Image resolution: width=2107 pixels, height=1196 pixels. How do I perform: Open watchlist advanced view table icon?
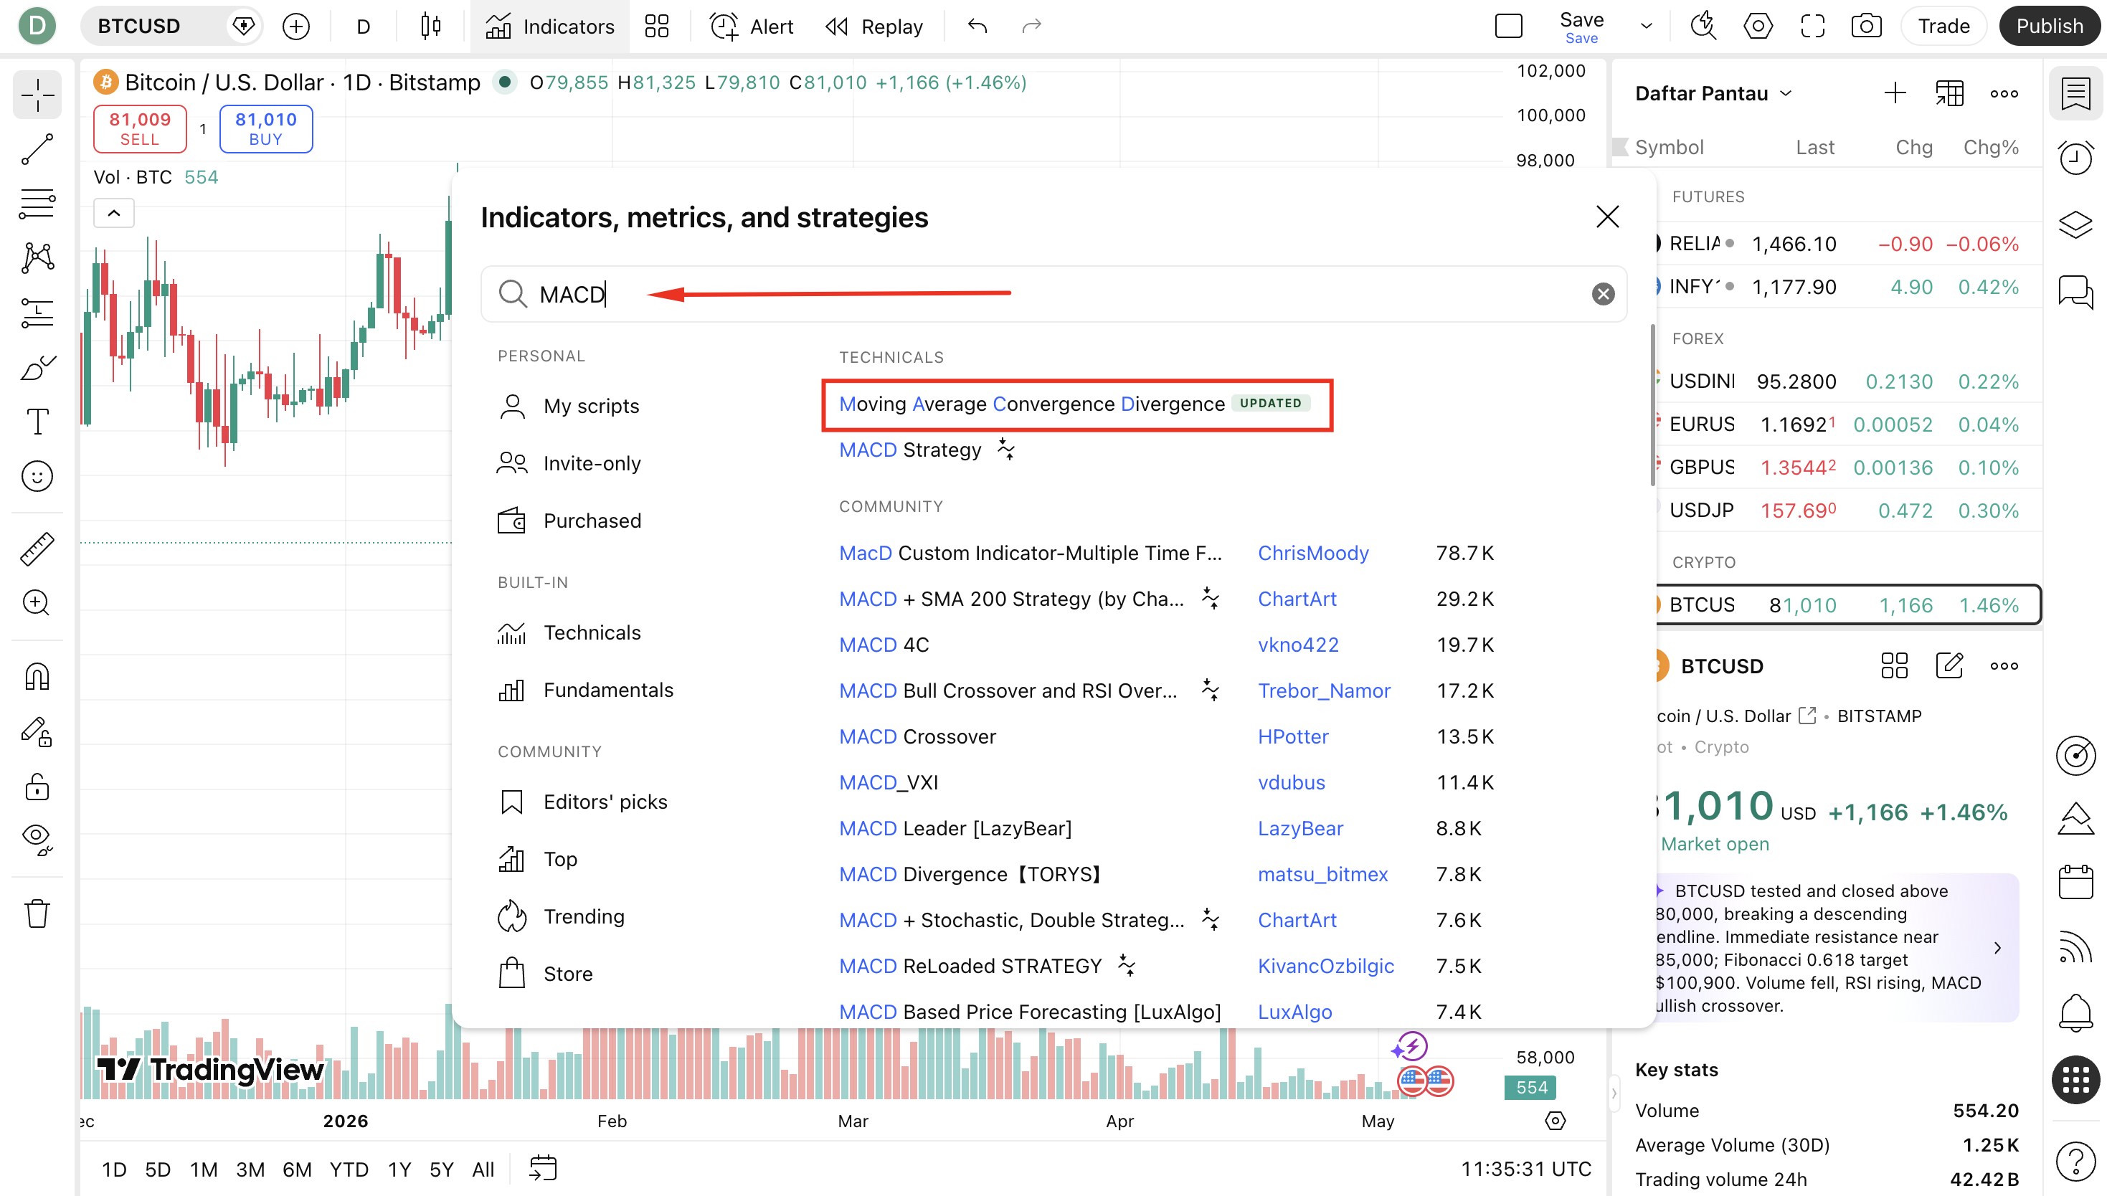(1949, 94)
